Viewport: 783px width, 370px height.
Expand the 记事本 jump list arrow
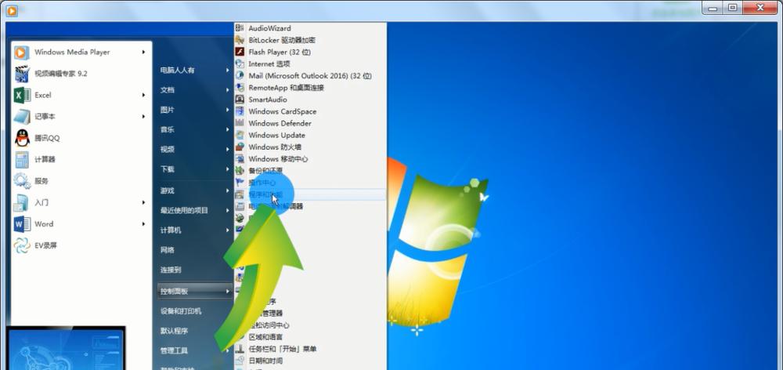pyautogui.click(x=144, y=117)
